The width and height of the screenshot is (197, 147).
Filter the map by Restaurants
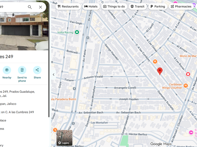click(68, 6)
